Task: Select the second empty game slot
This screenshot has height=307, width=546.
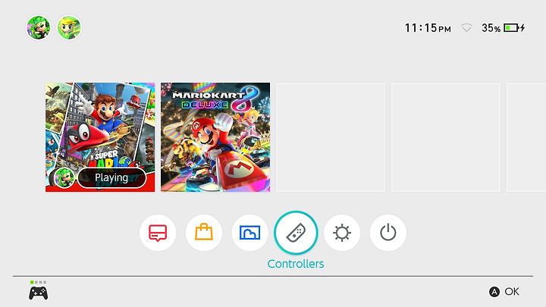Action: [x=446, y=137]
